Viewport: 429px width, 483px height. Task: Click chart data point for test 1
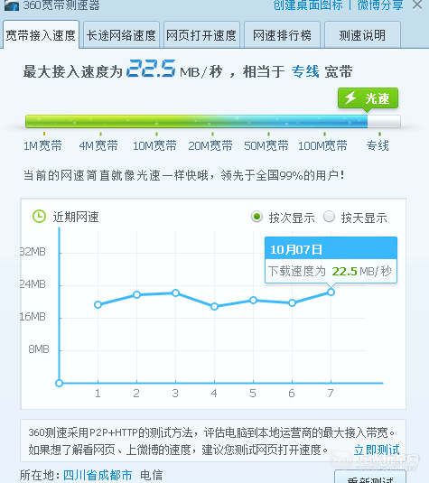[x=98, y=304]
